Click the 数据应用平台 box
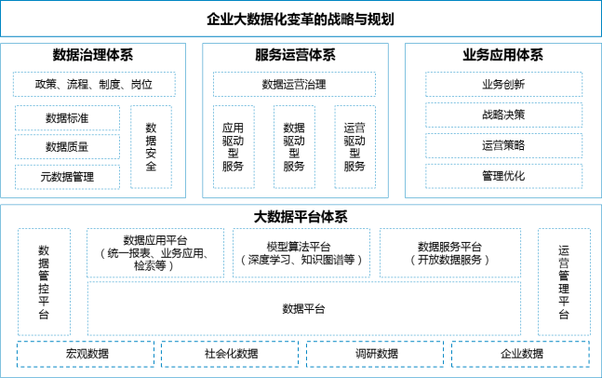 [155, 252]
